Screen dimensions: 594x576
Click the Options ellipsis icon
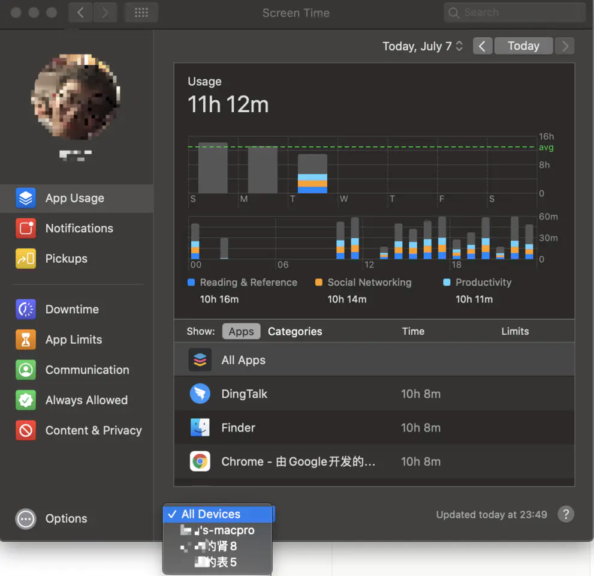coord(26,519)
